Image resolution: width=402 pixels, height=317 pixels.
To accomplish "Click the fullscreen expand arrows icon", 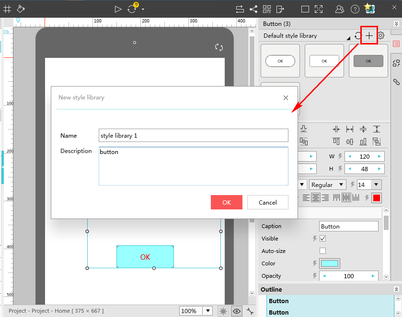I will coord(319,10).
